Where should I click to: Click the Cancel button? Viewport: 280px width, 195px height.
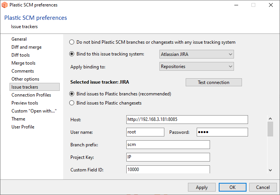[263, 187]
